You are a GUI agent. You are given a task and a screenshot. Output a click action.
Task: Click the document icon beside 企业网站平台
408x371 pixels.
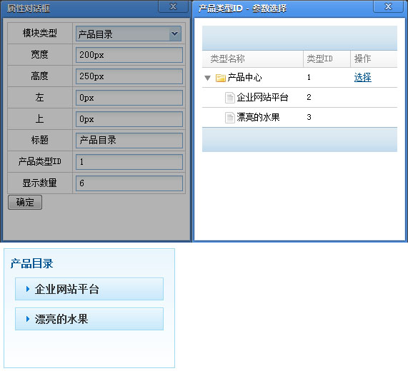tap(230, 98)
